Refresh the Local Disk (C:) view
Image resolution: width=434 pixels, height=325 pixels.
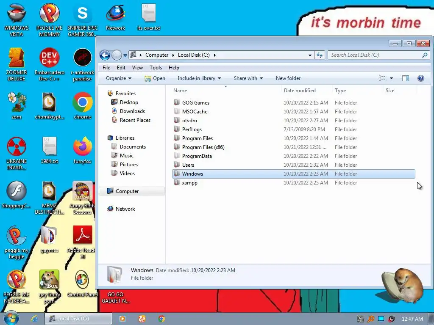[x=320, y=55]
